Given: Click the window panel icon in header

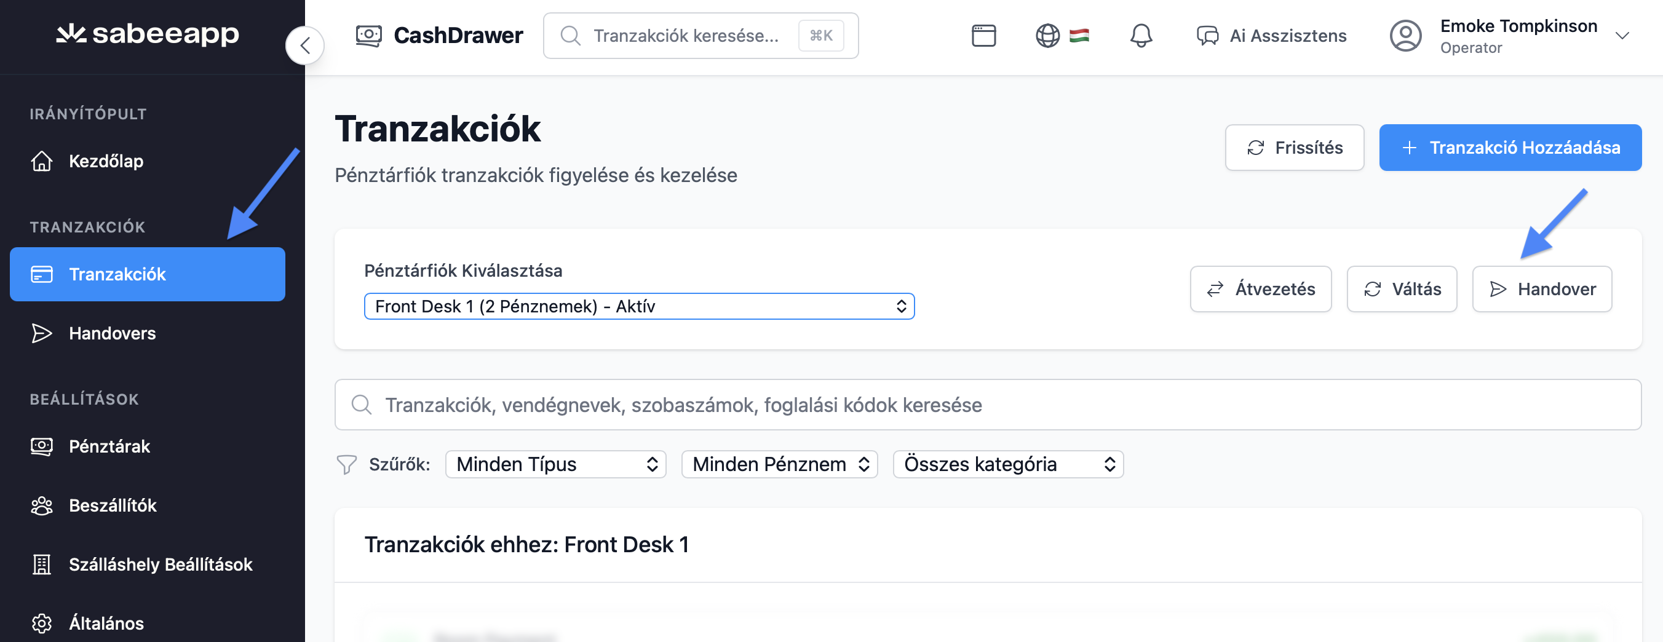Looking at the screenshot, I should click(983, 36).
